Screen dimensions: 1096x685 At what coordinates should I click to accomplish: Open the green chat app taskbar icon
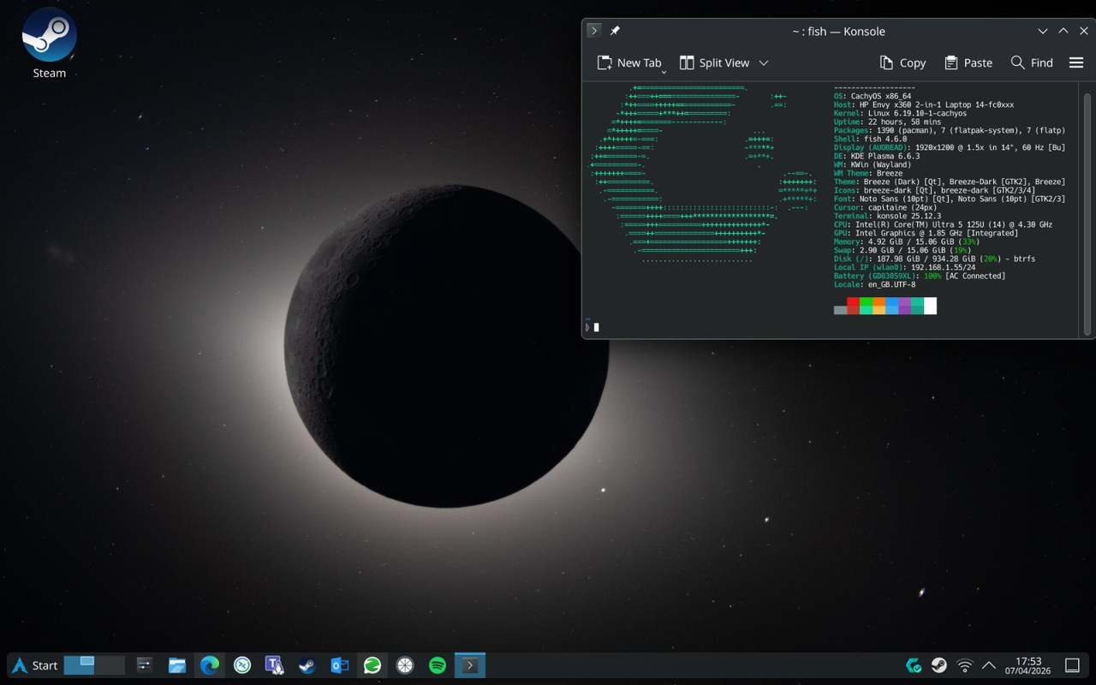372,665
